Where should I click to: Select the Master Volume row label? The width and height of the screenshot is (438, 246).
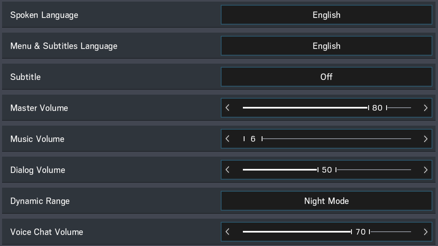coord(39,108)
